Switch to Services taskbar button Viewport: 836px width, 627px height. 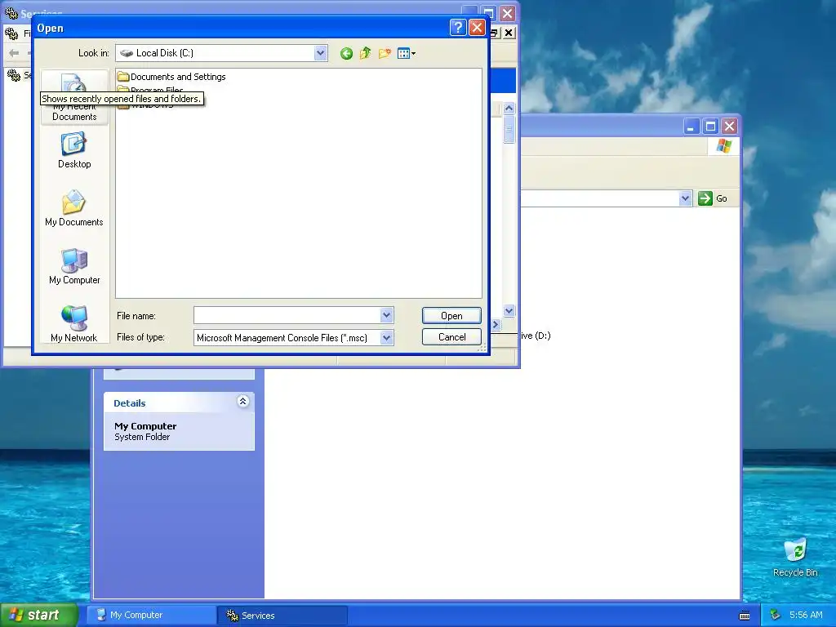(x=282, y=616)
